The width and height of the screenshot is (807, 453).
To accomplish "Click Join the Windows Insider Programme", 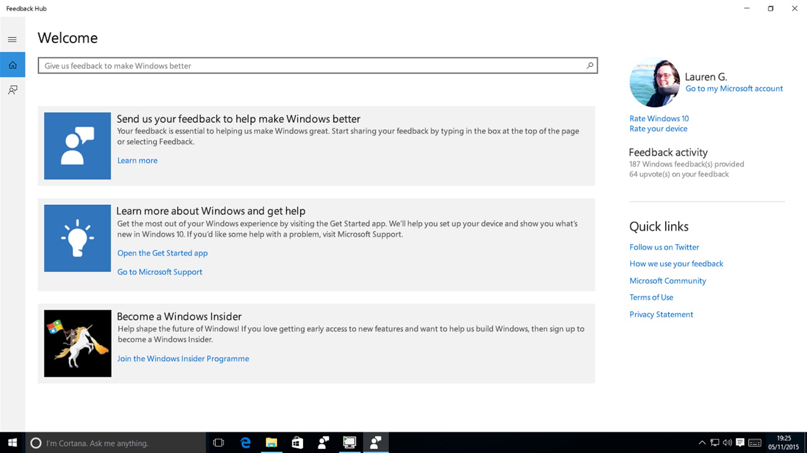I will 183,358.
